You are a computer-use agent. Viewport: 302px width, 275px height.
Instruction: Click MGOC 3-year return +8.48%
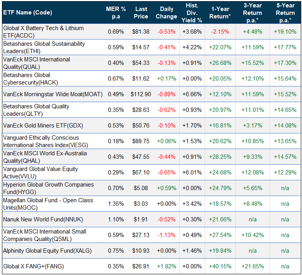click(252, 204)
